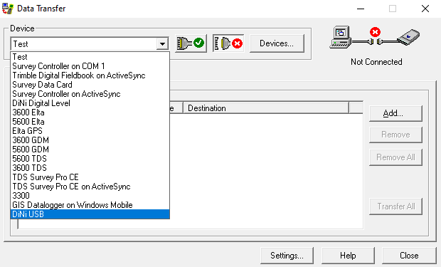This screenshot has height=267, width=441.
Task: Collapse the Device combo box arrow
Action: click(162, 44)
